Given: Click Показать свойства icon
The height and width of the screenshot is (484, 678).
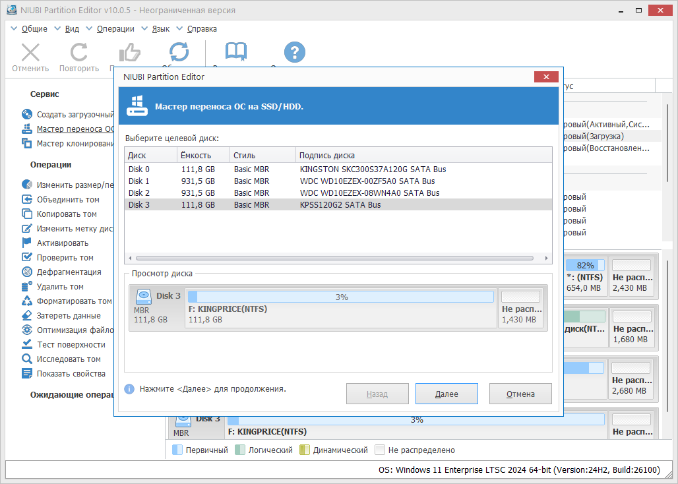Looking at the screenshot, I should (27, 373).
